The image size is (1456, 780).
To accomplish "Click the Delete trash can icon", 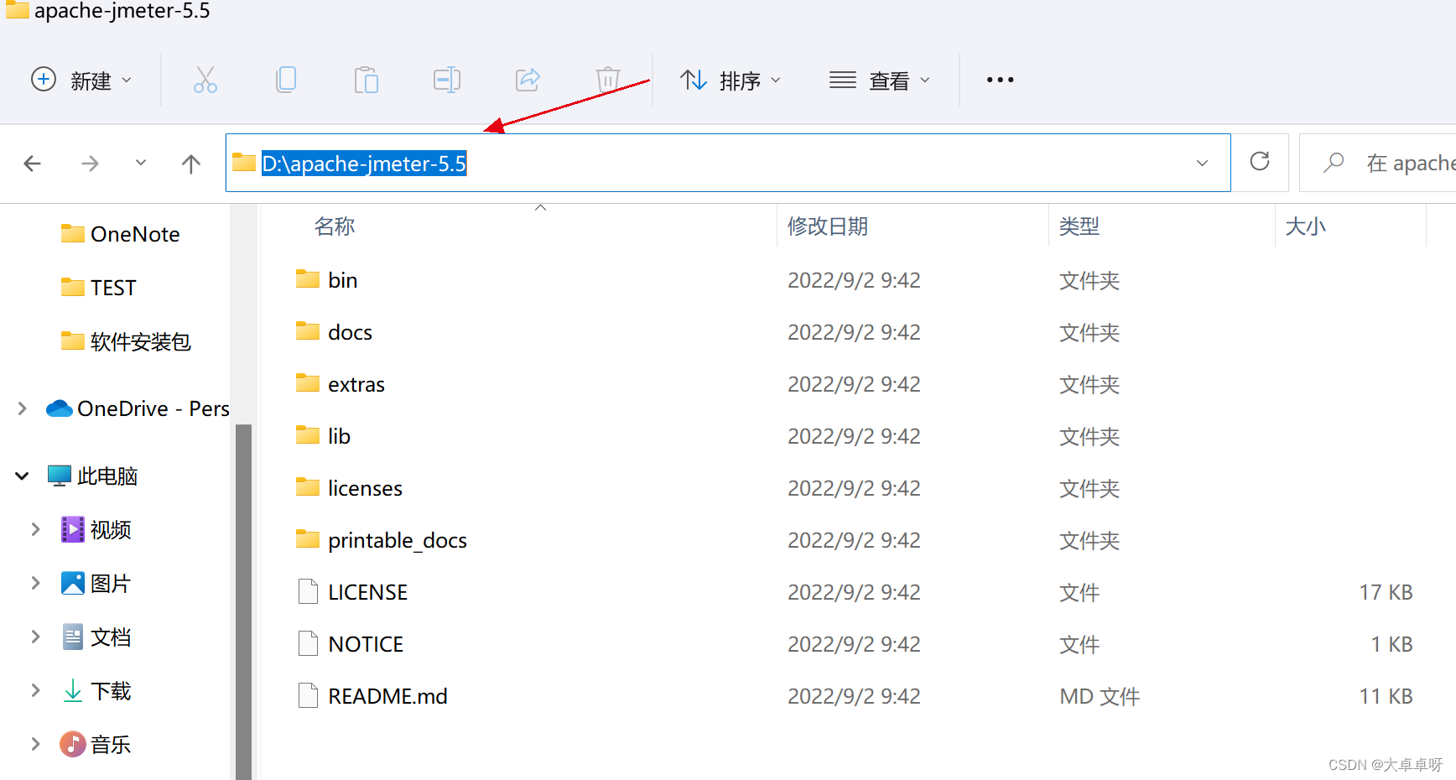I will point(608,80).
